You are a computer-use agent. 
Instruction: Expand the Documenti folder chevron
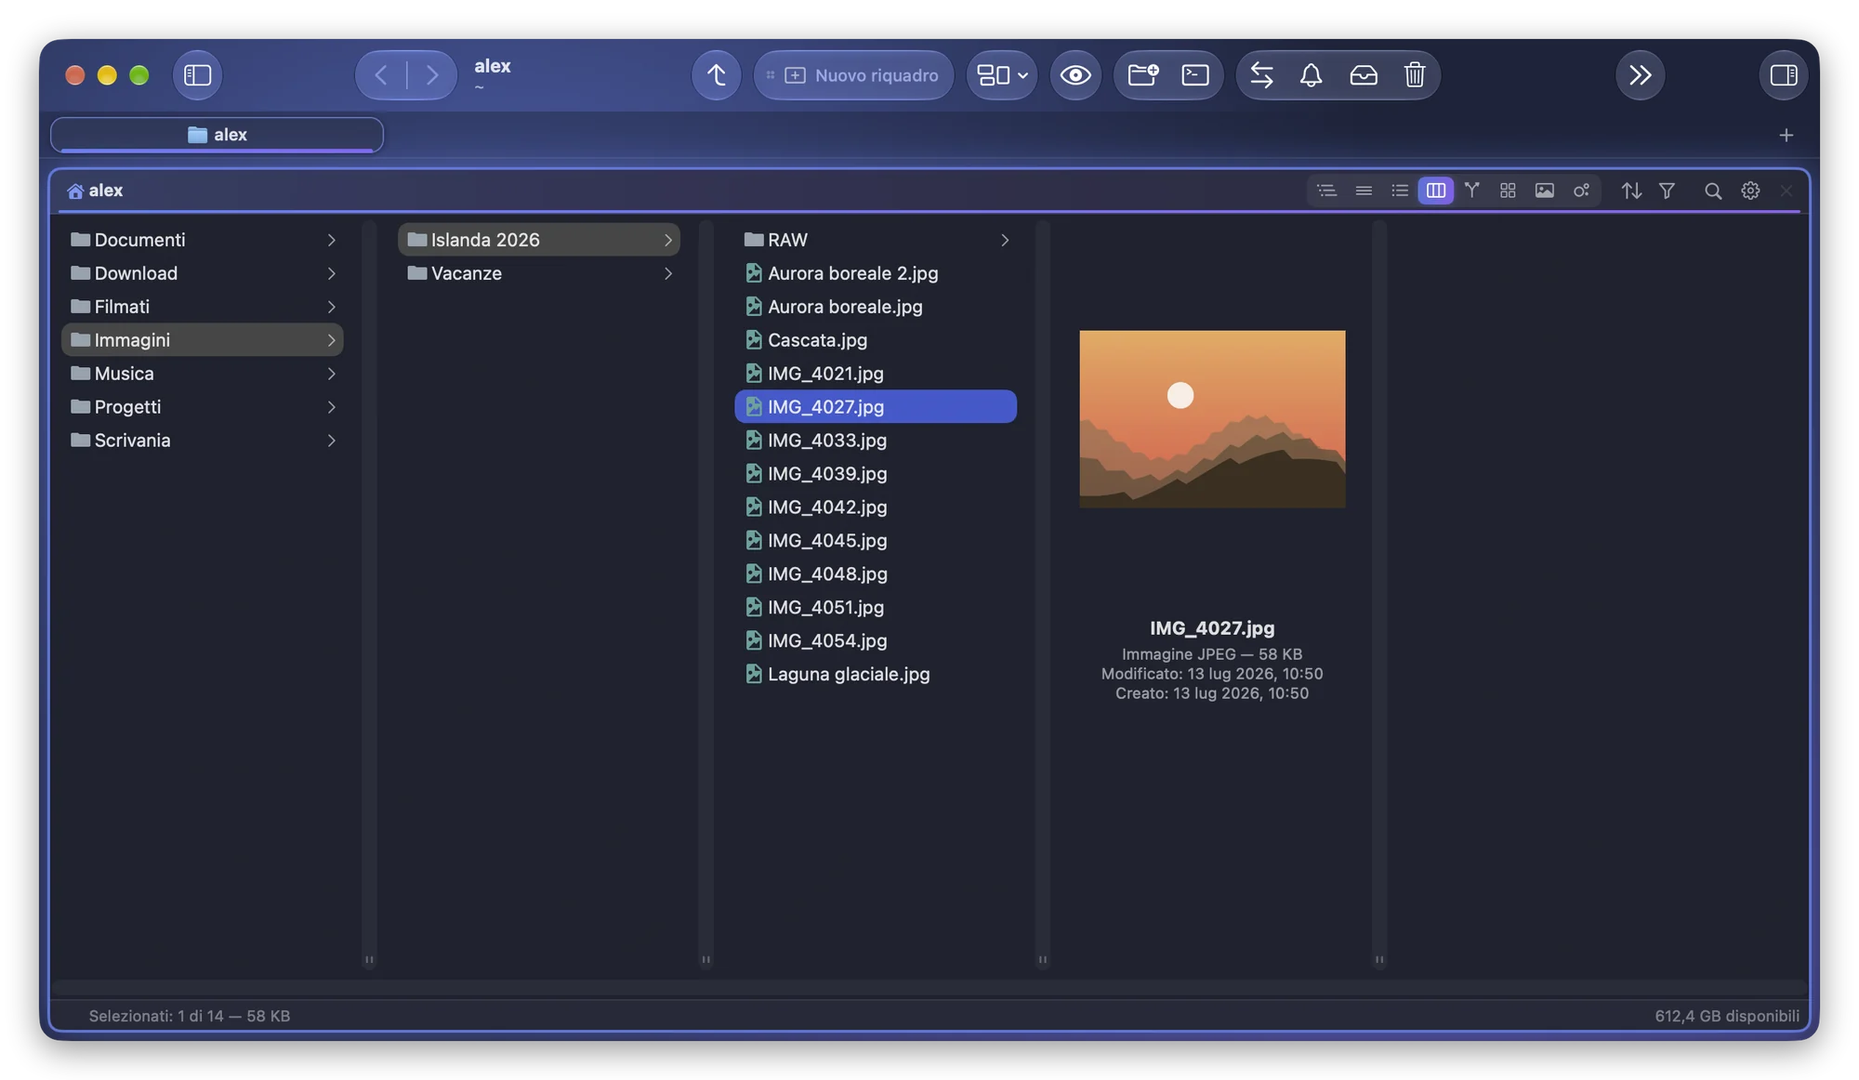coord(331,240)
